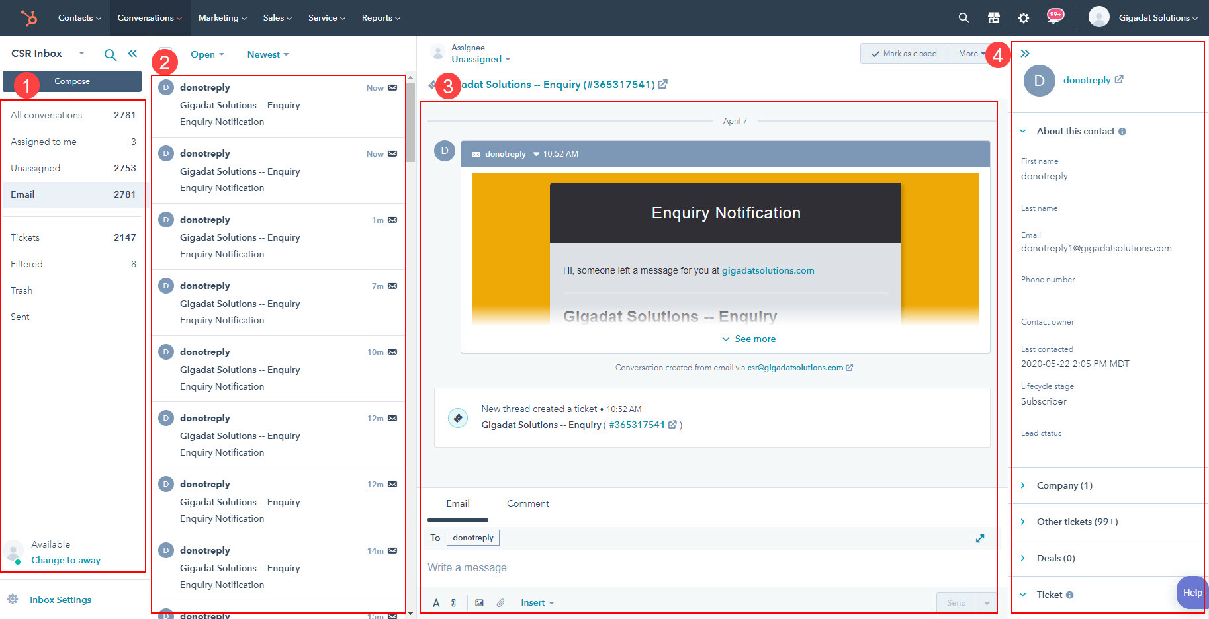Collapse the inbox sidebar with double-left arrows

pyautogui.click(x=132, y=54)
